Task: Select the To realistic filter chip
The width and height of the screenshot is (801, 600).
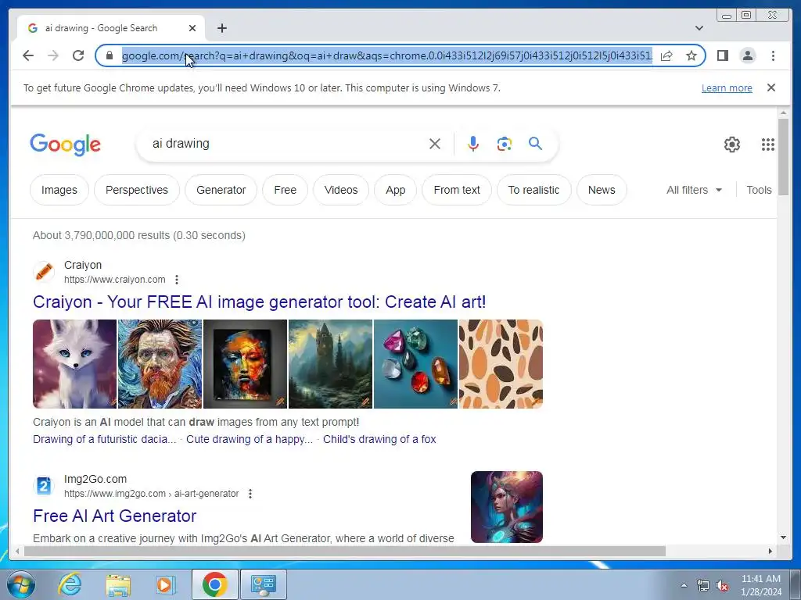Action: [x=533, y=190]
